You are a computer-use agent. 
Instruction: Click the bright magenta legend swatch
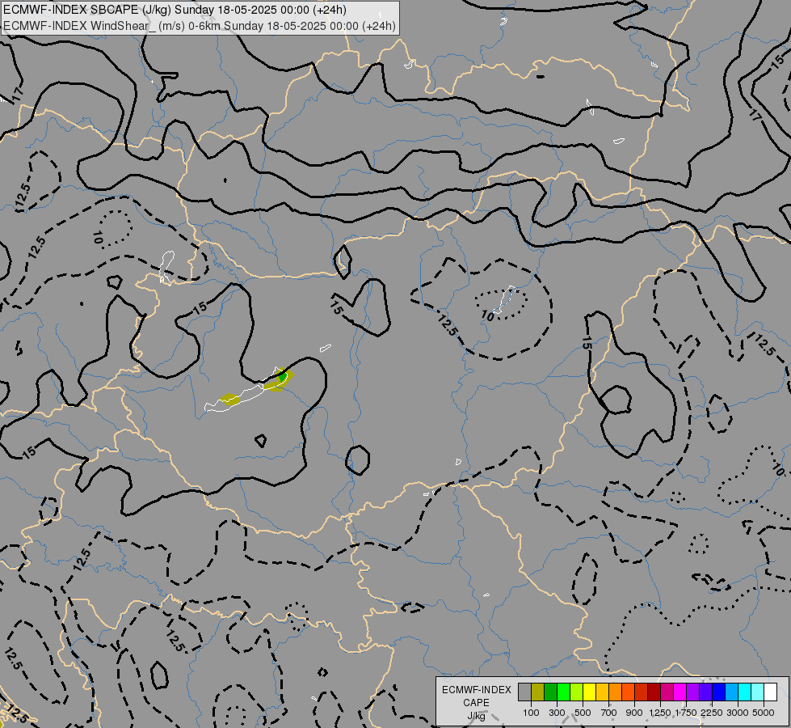680,692
